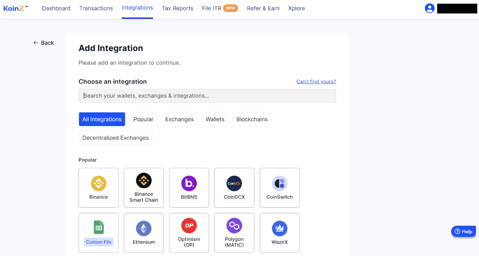Select the Binance integration icon
The image size is (479, 256).
coord(98,183)
